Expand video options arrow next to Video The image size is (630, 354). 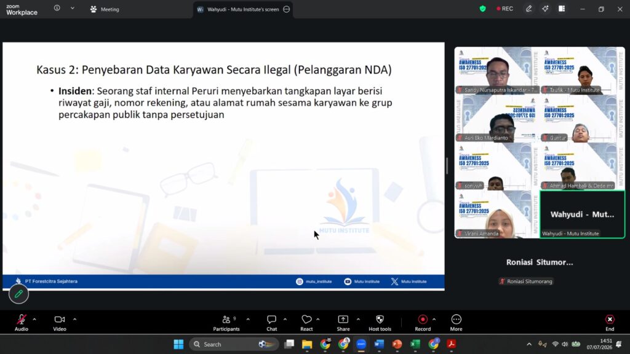tap(74, 320)
